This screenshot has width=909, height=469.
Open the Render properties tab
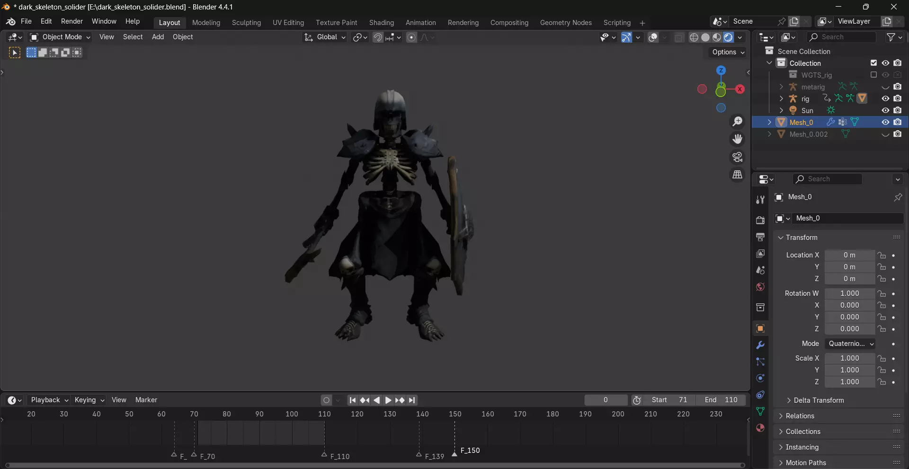(760, 220)
